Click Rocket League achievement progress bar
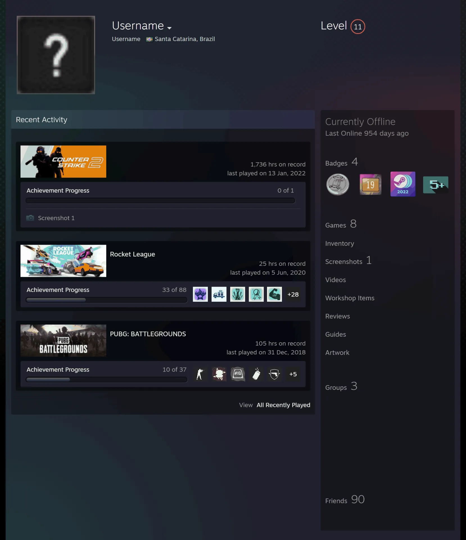Image resolution: width=466 pixels, height=540 pixels. [x=107, y=300]
